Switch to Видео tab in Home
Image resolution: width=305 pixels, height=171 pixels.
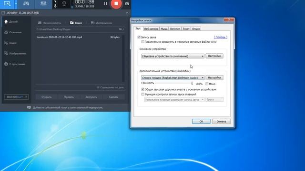(x=76, y=23)
